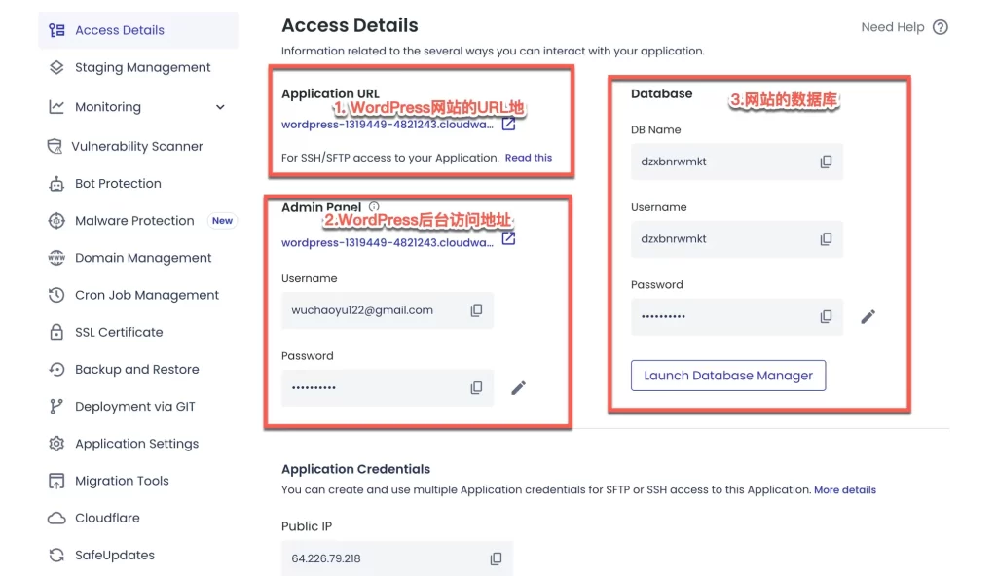Screen dimensions: 997x576
Task: Follow the Read this SSH/SFTP link
Action: (x=529, y=158)
